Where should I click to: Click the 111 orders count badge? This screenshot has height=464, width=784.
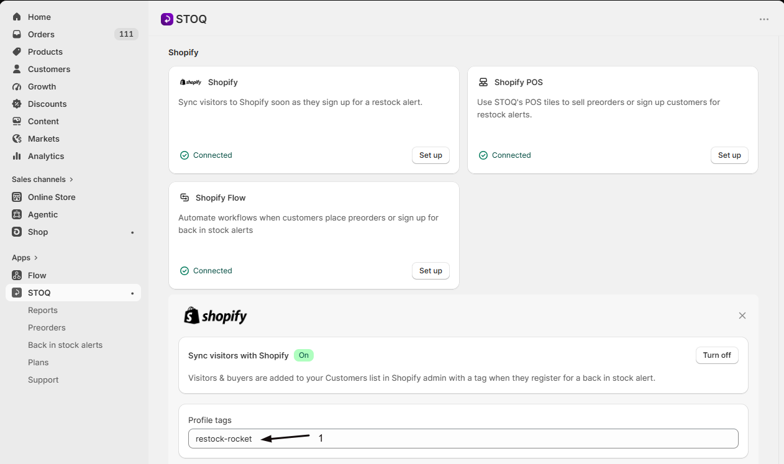pyautogui.click(x=126, y=34)
